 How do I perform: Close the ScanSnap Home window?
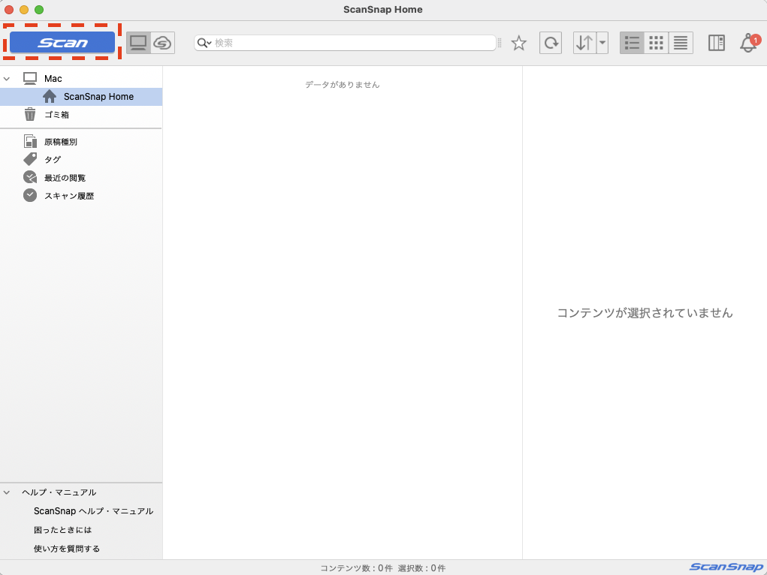pos(9,9)
